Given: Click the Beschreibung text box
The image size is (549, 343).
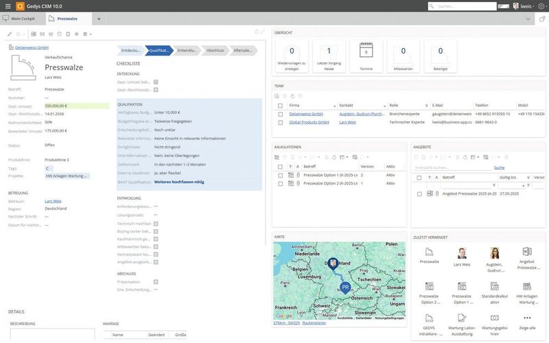Looking at the screenshot, I should [x=52, y=334].
